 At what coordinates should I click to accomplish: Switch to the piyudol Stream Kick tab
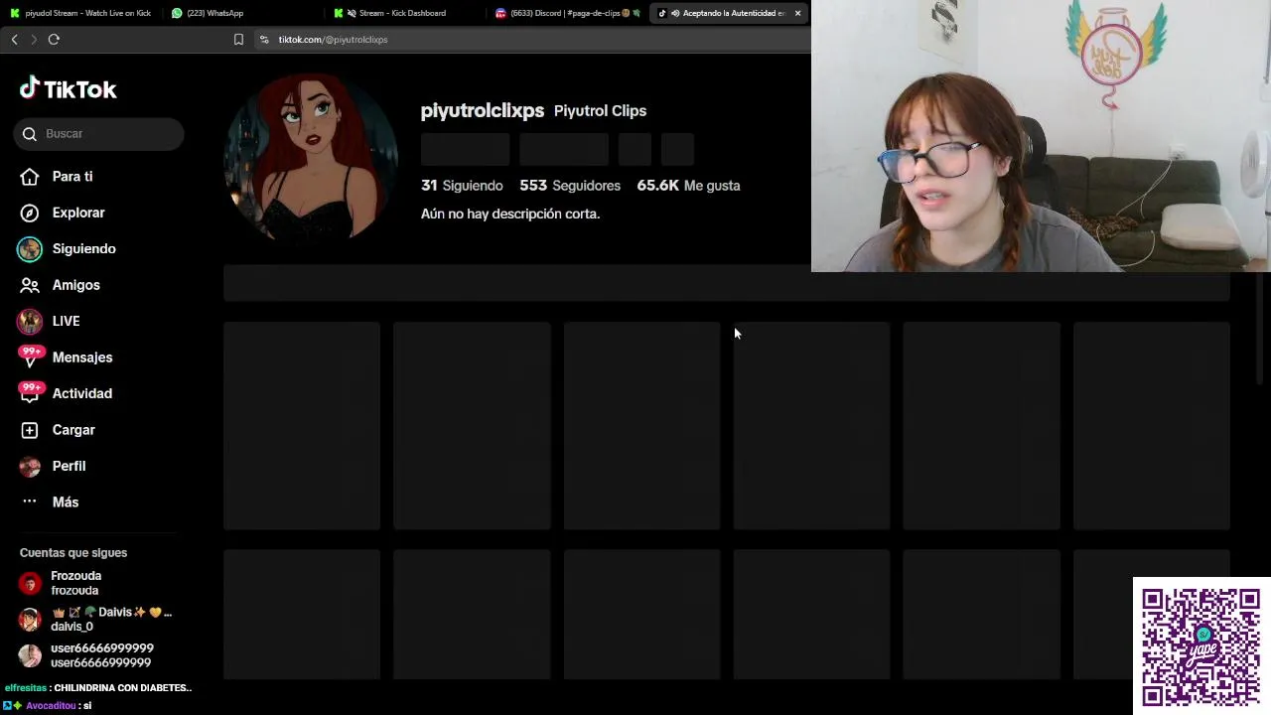coord(80,13)
